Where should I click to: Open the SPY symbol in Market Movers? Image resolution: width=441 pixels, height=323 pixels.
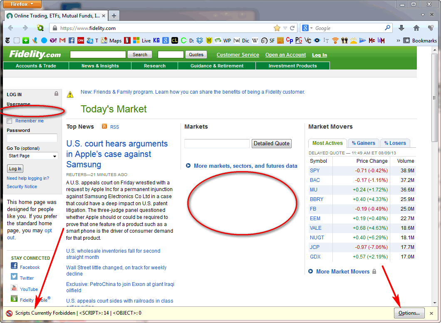[x=315, y=171]
